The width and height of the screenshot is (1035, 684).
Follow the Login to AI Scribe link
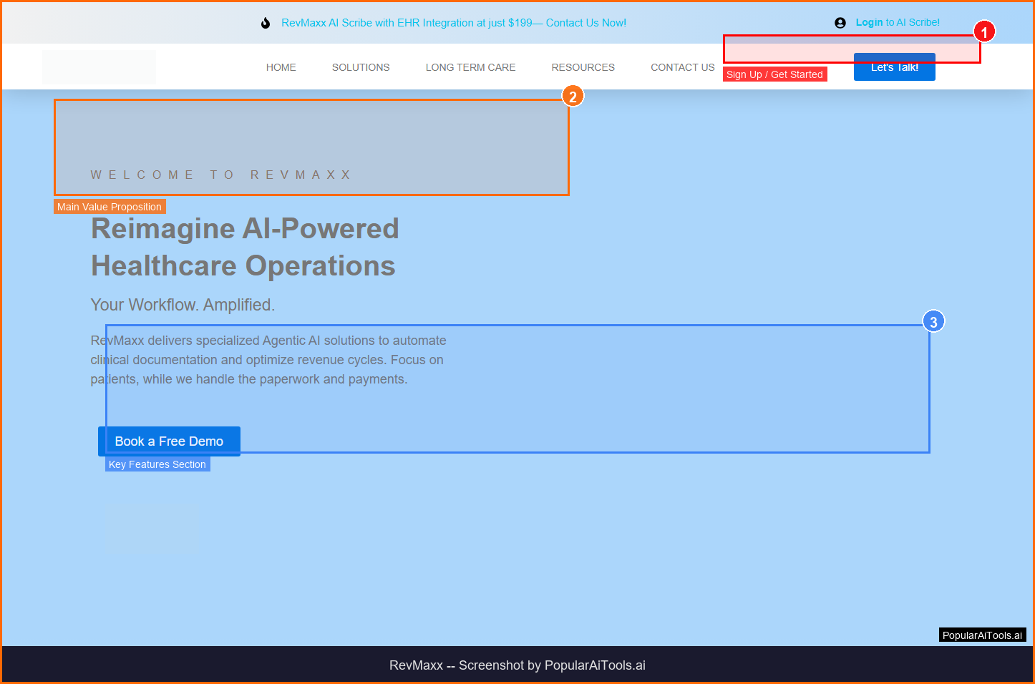pyautogui.click(x=898, y=22)
